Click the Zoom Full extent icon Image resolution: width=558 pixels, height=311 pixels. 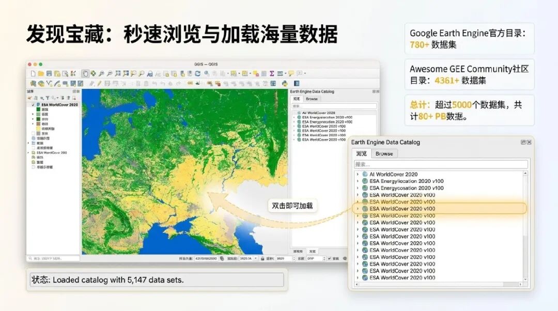[x=118, y=74]
